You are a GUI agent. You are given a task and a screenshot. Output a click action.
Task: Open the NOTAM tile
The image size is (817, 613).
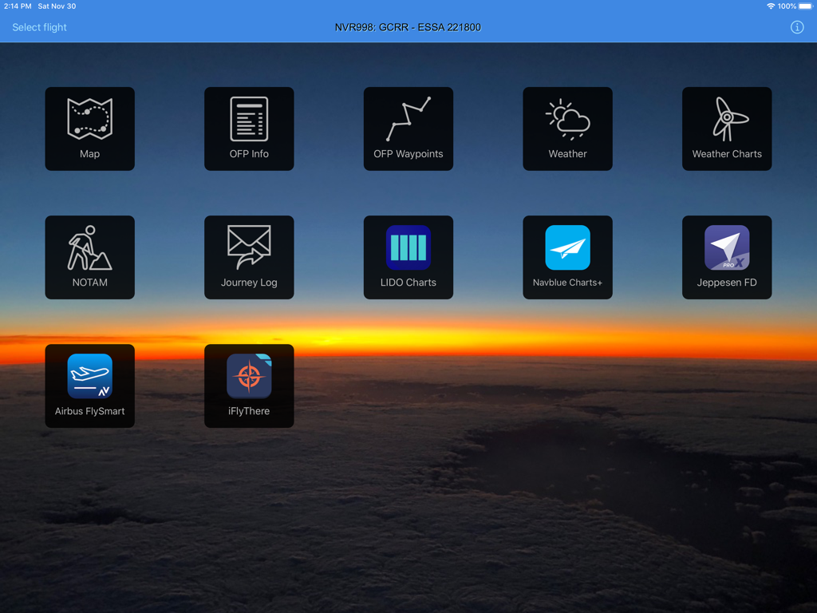point(89,257)
